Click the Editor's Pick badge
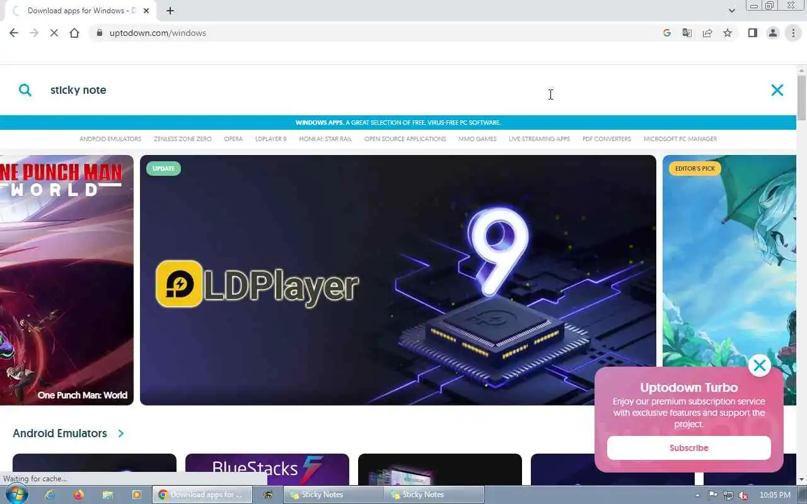 tap(695, 168)
